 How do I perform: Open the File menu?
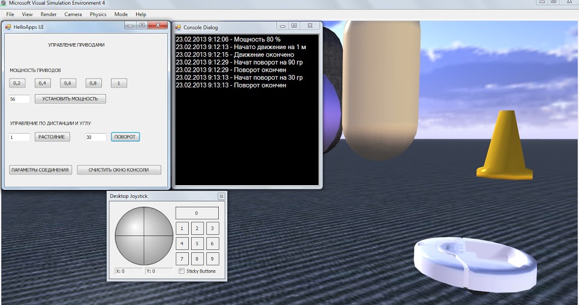[10, 14]
